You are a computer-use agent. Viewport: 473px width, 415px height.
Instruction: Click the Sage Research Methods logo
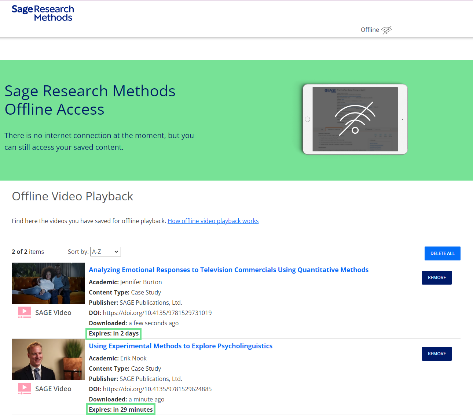43,13
